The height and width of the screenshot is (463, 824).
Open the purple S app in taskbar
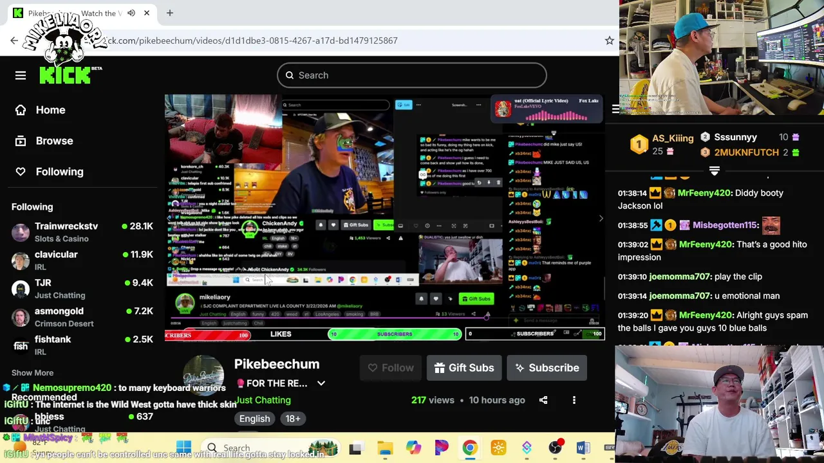[x=527, y=448]
